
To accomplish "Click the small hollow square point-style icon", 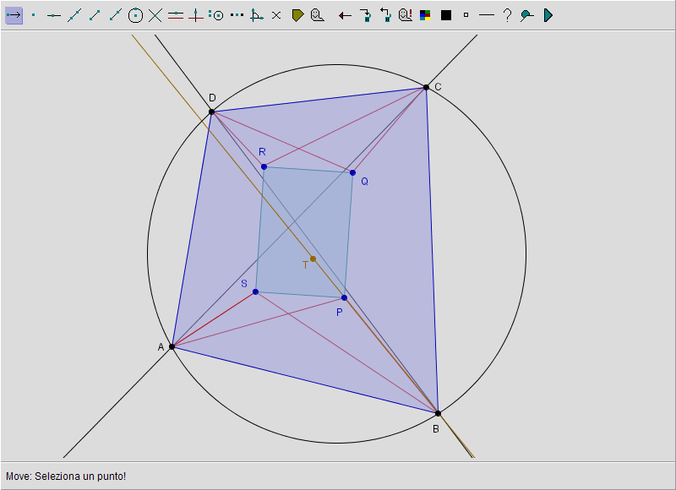I will tap(466, 15).
